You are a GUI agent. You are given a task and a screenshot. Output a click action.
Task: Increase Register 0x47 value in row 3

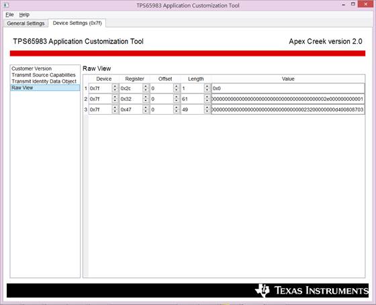pos(146,107)
